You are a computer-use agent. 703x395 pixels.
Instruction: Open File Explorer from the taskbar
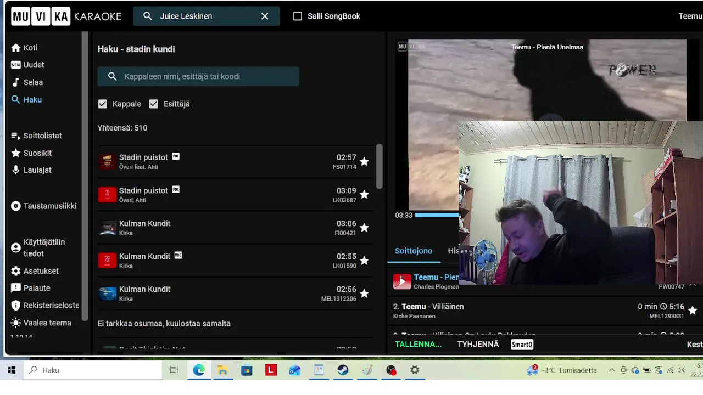pyautogui.click(x=223, y=370)
